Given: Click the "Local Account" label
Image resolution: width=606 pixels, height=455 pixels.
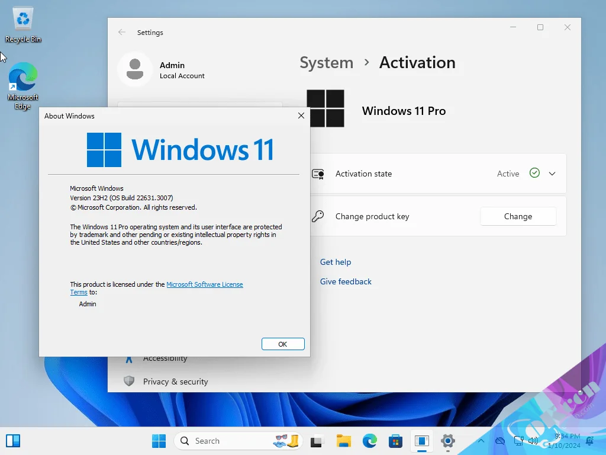Looking at the screenshot, I should click(182, 76).
